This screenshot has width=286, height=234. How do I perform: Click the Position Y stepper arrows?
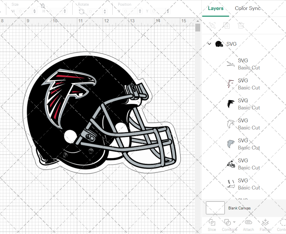point(168,11)
